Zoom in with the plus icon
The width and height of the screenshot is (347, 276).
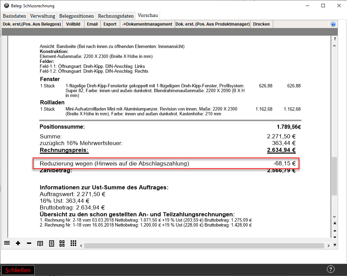coord(18,243)
